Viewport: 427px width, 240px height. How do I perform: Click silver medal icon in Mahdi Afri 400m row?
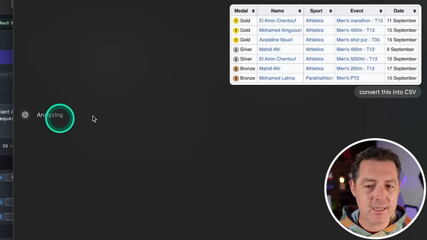(x=236, y=50)
